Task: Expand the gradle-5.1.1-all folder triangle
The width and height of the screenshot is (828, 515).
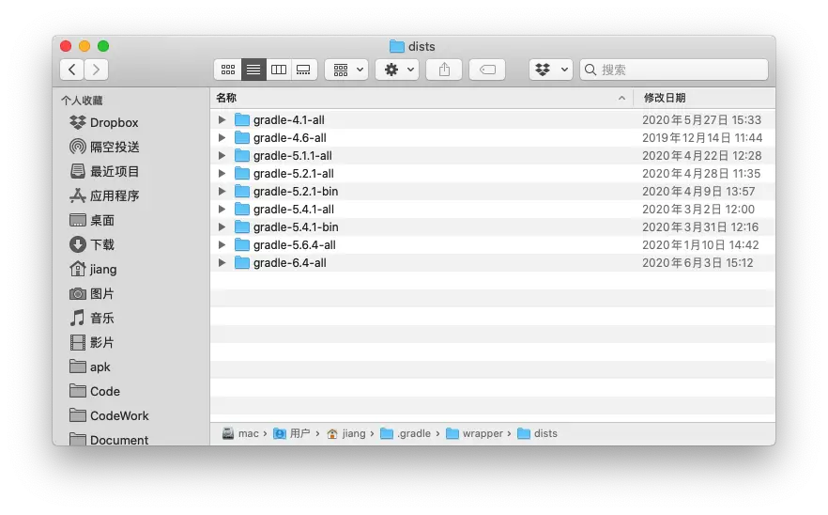Action: (222, 155)
